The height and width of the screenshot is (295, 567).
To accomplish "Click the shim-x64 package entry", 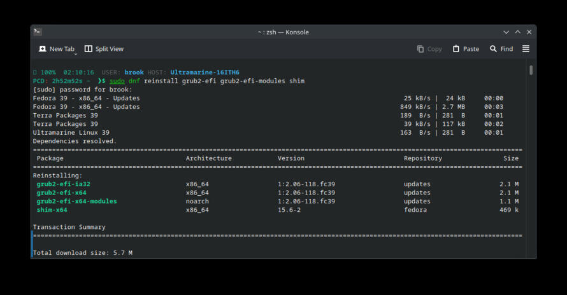I will click(x=52, y=210).
